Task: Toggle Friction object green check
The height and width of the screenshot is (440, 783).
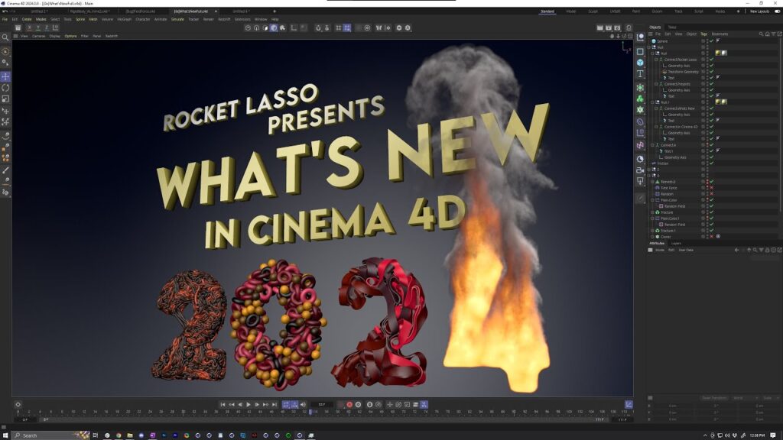Action: (712, 163)
